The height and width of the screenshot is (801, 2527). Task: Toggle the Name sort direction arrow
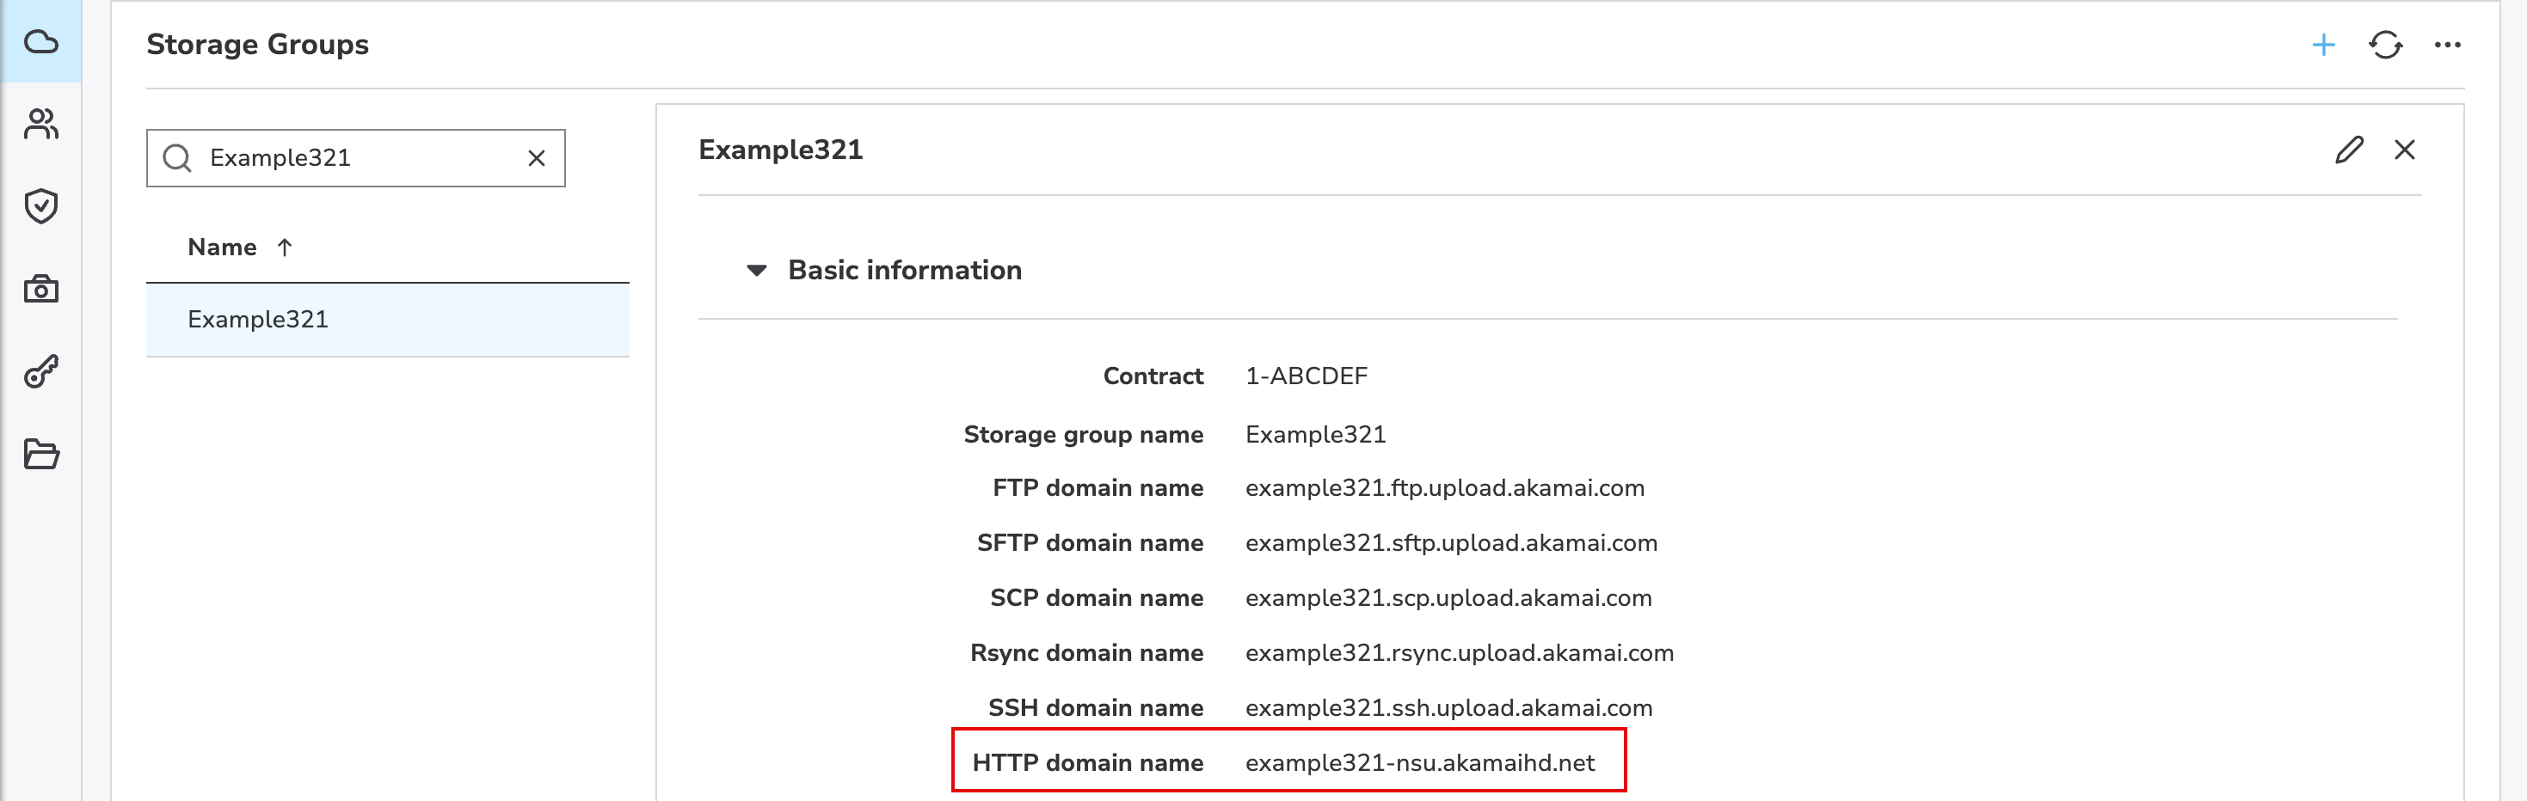coord(285,247)
